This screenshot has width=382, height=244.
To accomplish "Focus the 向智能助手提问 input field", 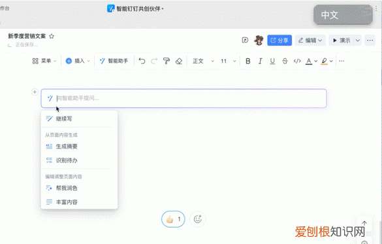I will pos(184,98).
